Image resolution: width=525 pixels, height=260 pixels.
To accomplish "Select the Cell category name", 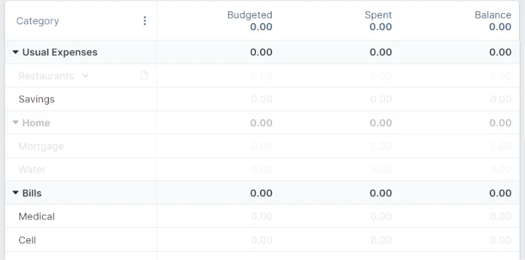I will (x=27, y=240).
